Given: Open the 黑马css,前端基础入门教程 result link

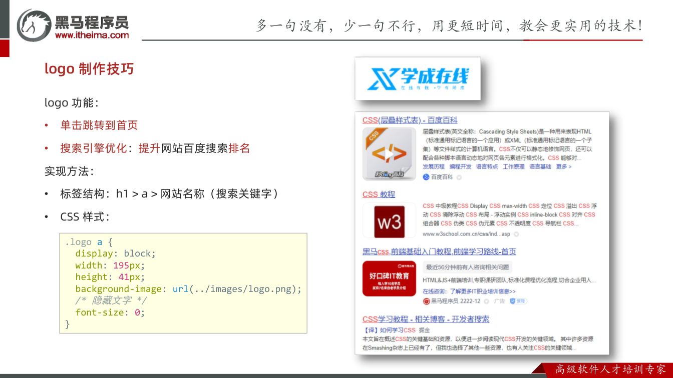Looking at the screenshot, I should coord(439,251).
